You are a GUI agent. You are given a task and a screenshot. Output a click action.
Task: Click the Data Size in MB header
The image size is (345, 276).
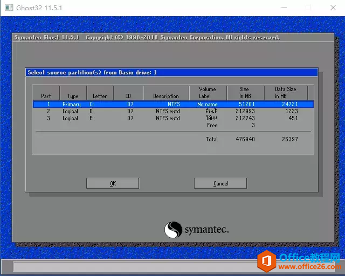285,93
